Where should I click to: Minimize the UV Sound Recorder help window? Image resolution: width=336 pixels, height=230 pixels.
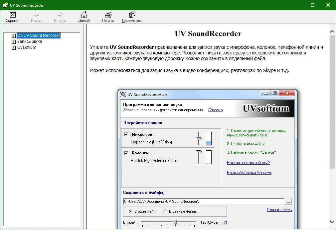click(298, 5)
